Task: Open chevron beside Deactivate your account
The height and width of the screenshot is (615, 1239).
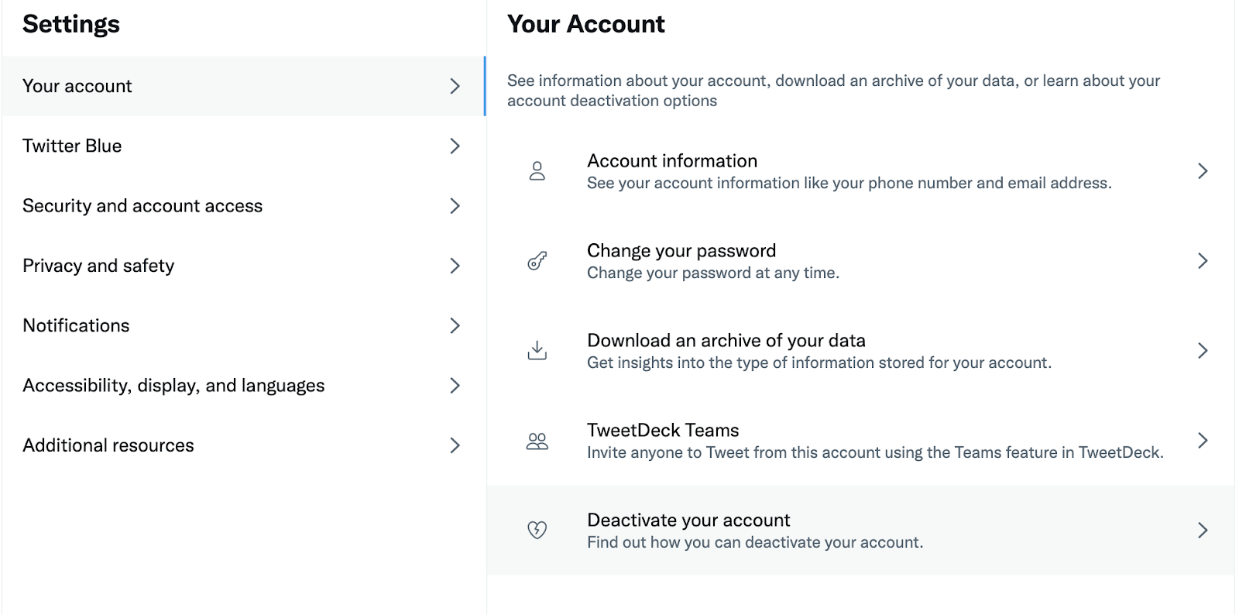Action: point(1202,531)
